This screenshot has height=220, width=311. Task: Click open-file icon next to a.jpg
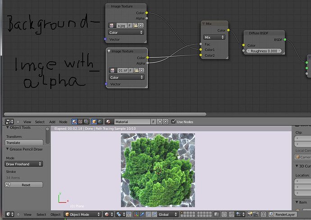click(136, 26)
